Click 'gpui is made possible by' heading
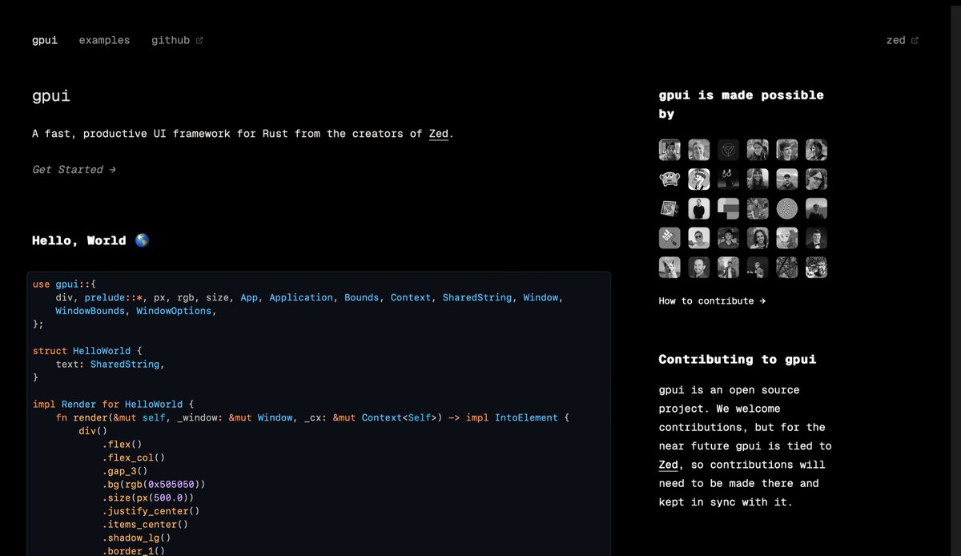This screenshot has width=961, height=556. point(741,104)
